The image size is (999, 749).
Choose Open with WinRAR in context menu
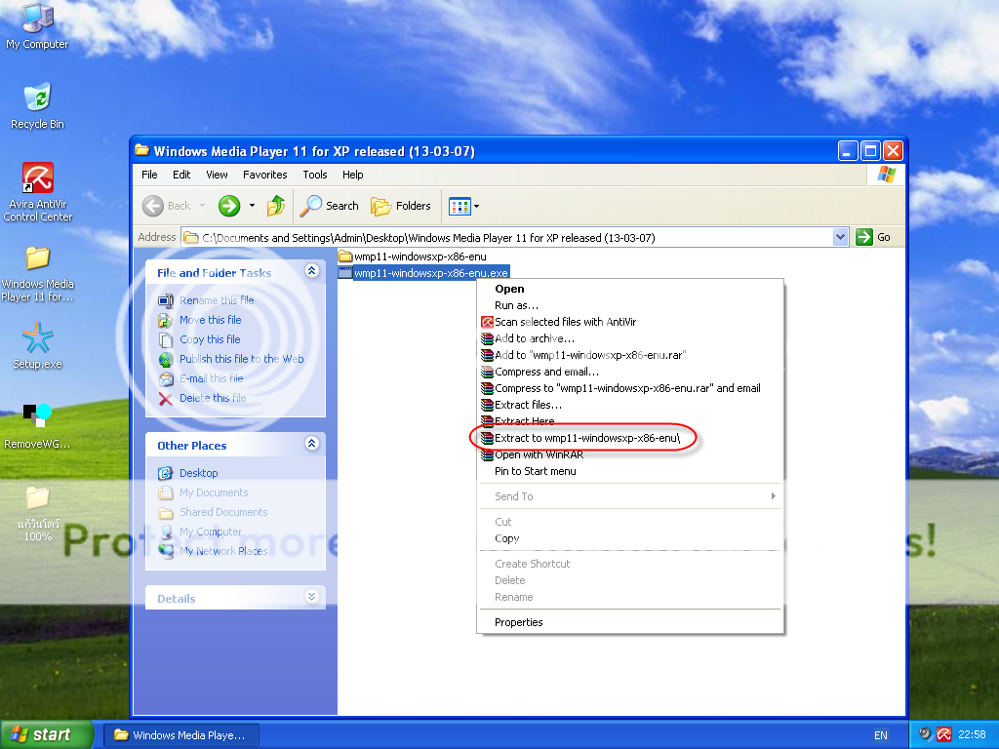point(630,454)
